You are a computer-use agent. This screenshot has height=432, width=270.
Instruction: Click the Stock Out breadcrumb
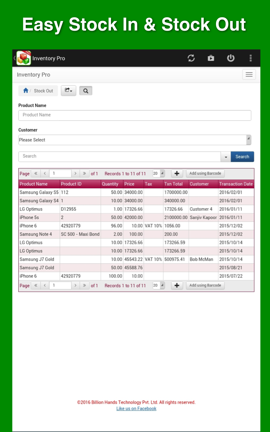click(44, 91)
